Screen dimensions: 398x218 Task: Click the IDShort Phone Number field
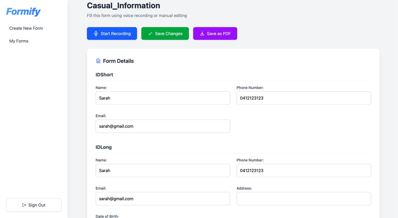coord(303,98)
